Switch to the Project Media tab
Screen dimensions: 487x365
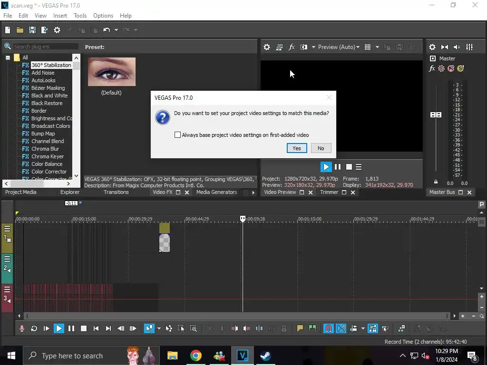coord(21,192)
